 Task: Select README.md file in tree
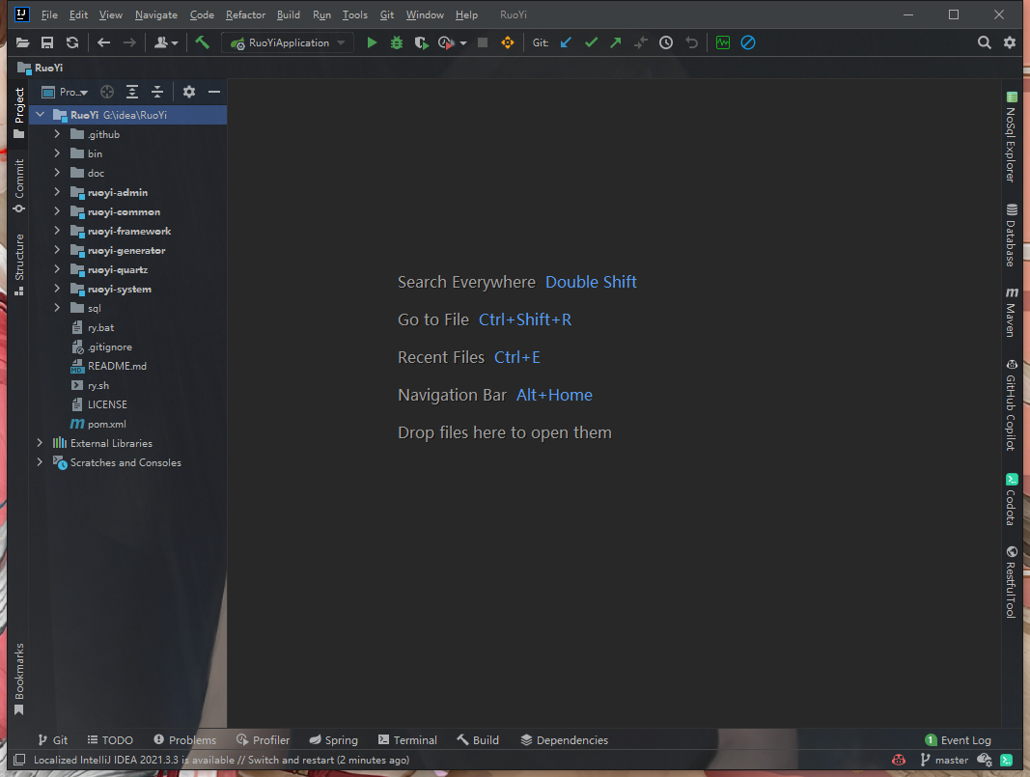coord(117,366)
